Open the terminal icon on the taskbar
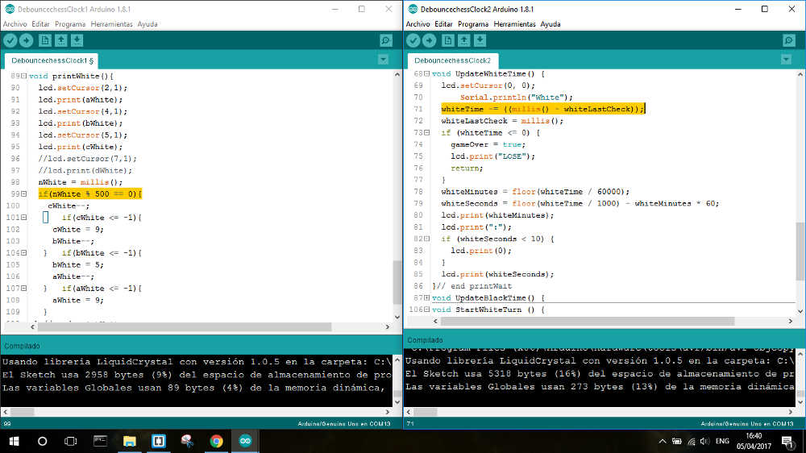This screenshot has width=806, height=453. tap(100, 441)
